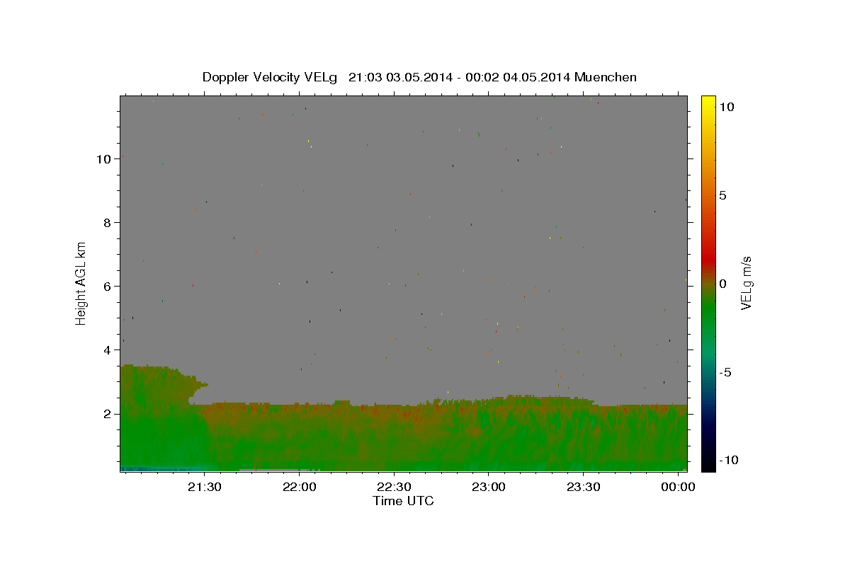Click the 'Time UTC' x-axis label
The image size is (850, 566).
(x=403, y=501)
